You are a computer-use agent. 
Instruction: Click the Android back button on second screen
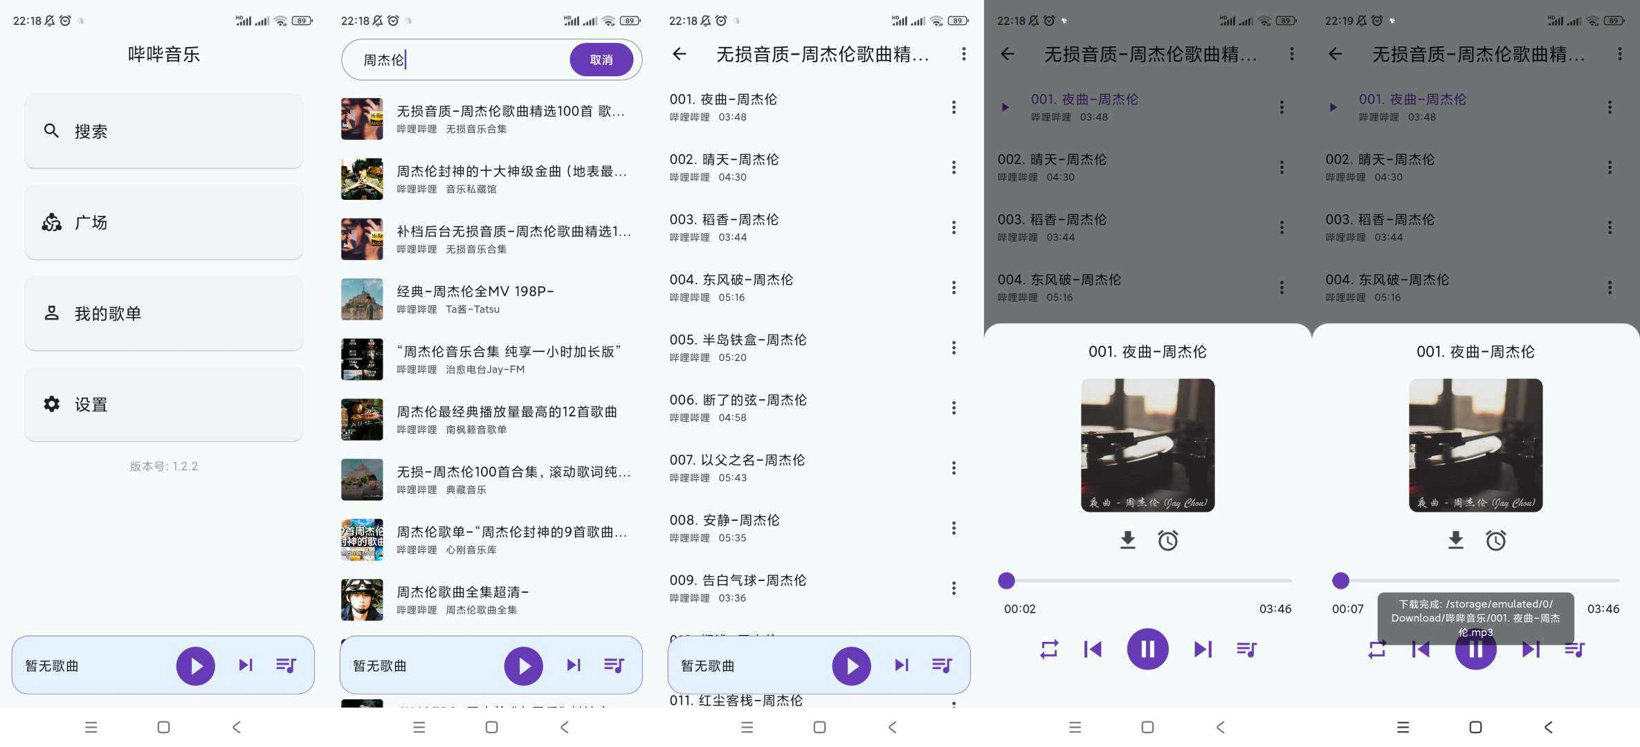tap(565, 727)
